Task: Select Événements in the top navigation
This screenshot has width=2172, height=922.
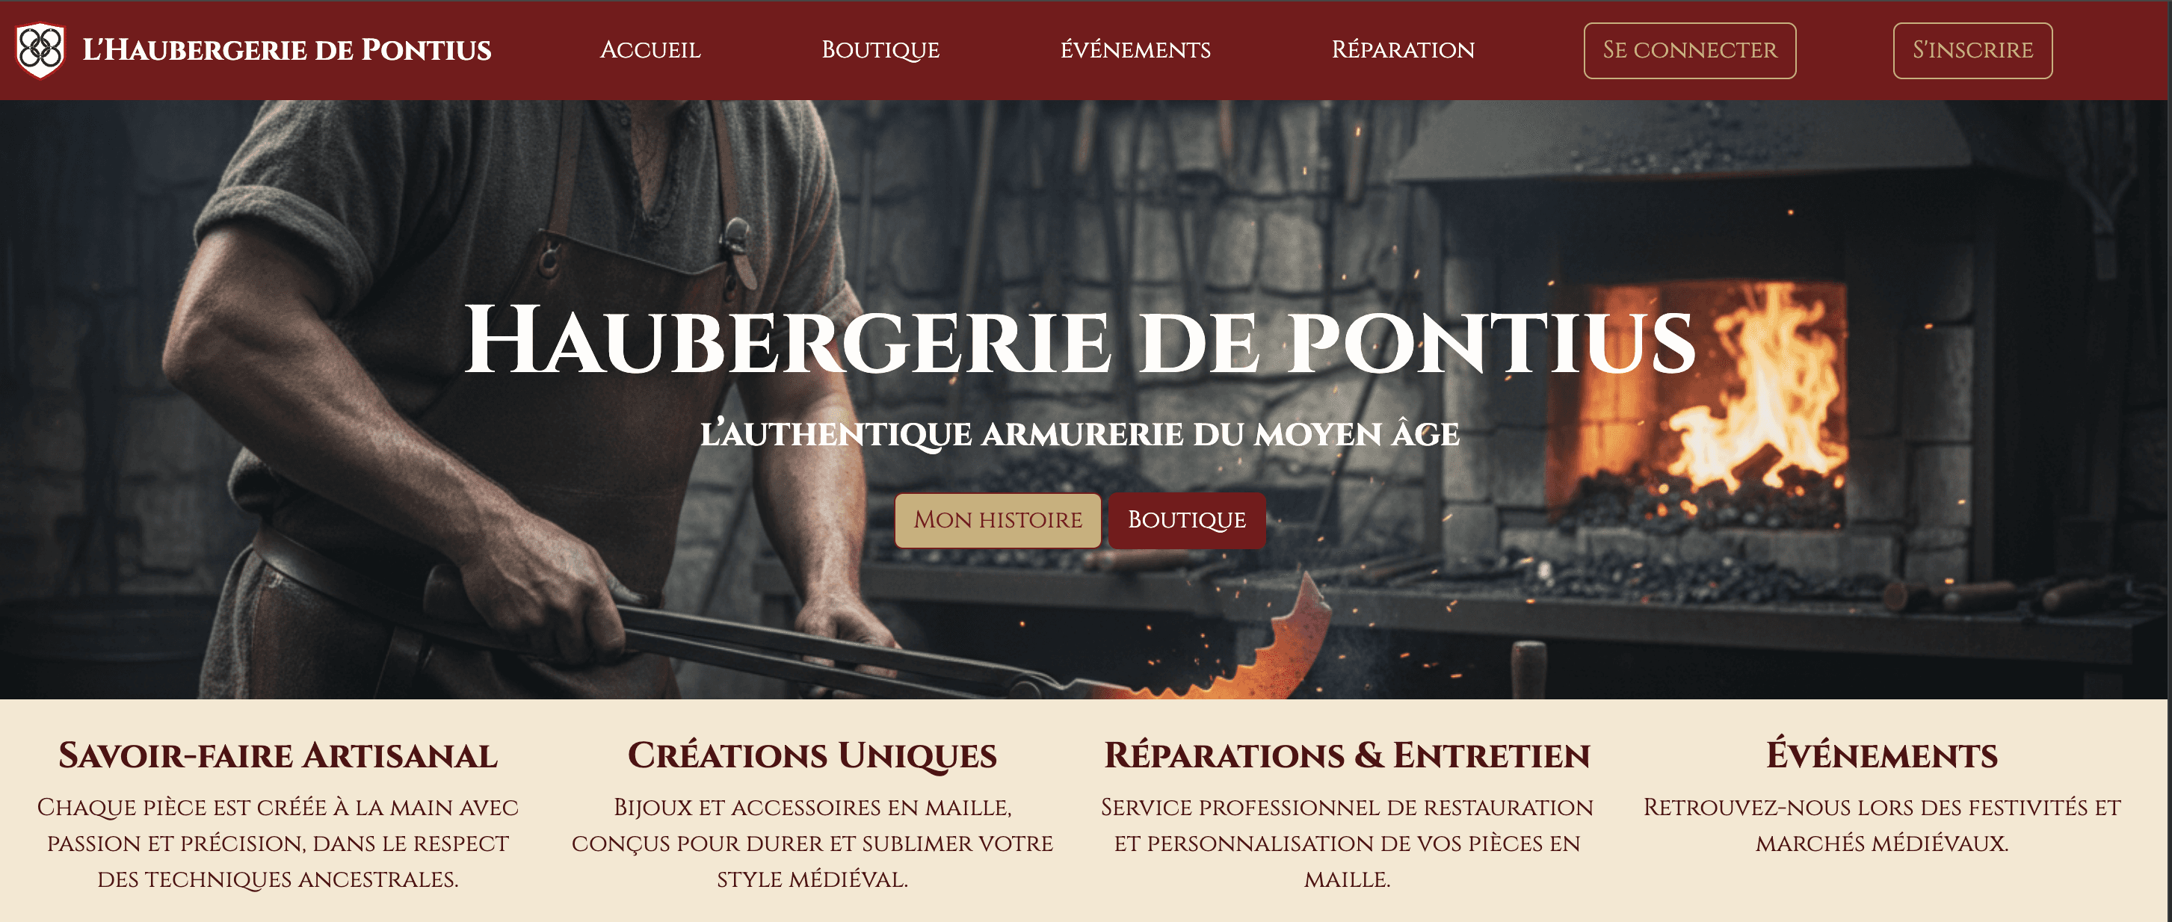Action: pyautogui.click(x=1135, y=50)
